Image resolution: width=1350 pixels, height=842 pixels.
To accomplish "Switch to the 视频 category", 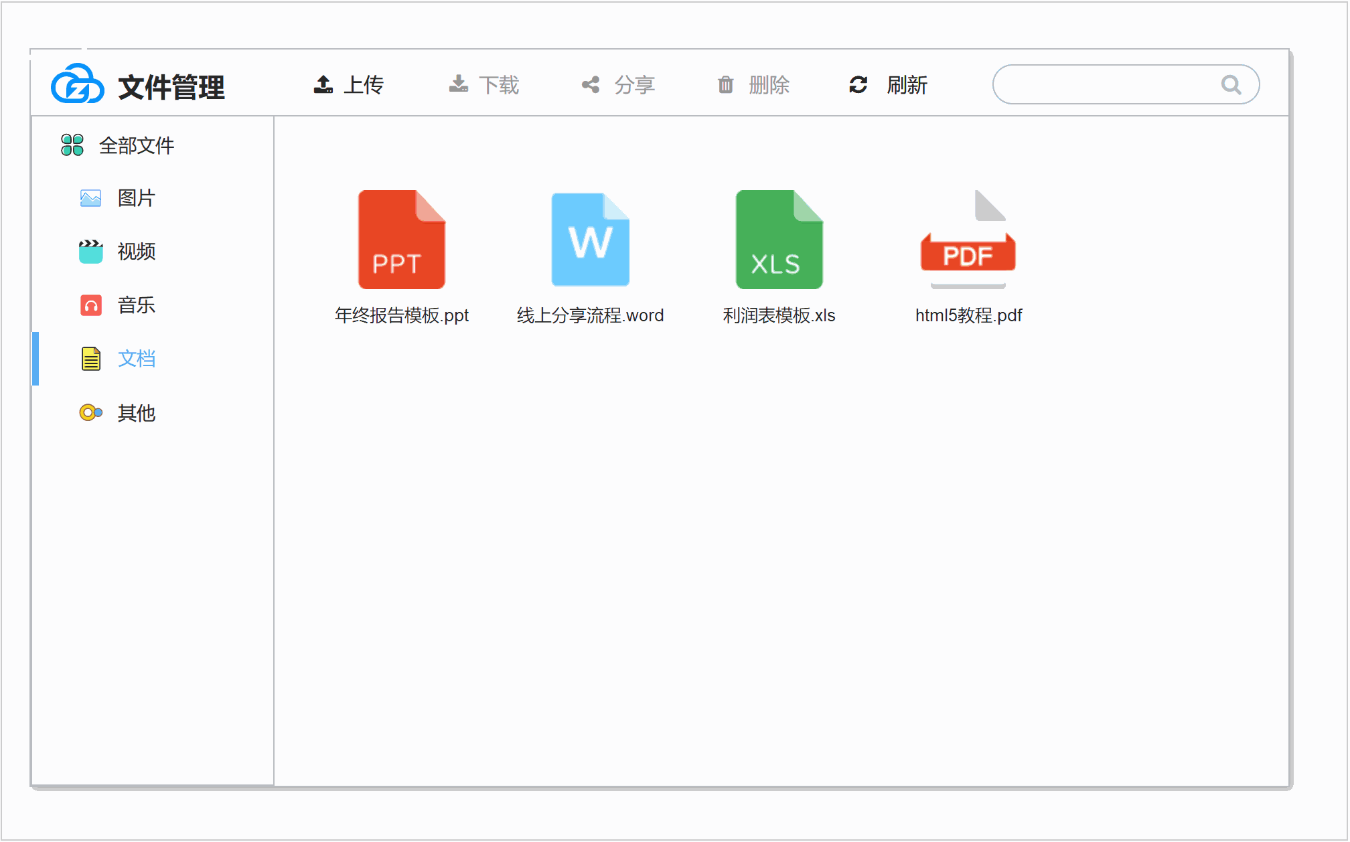I will point(136,252).
